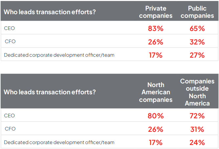This screenshot has height=149, width=219.
Task: Click the 17% value under Private companies
Action: coord(156,55)
